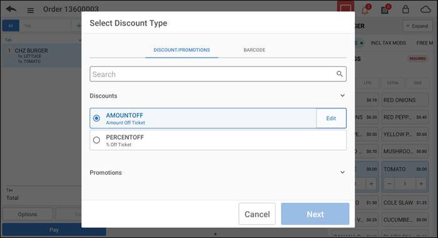438x238 pixels.
Task: Collapse the Promotions section chevron
Action: click(x=342, y=172)
